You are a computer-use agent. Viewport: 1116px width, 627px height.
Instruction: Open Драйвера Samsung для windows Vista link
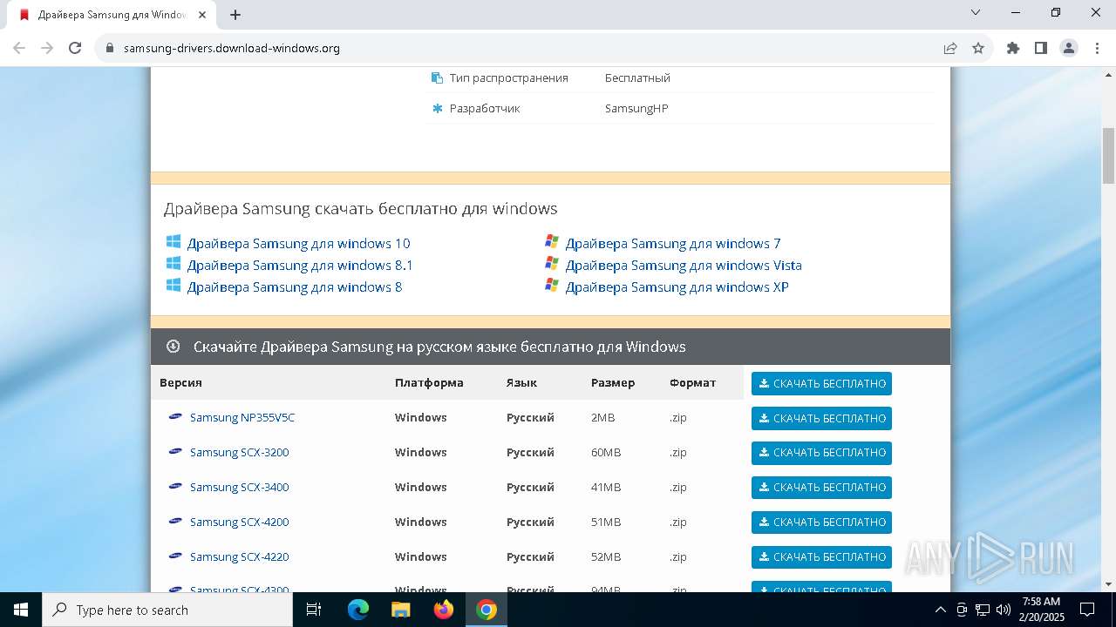pos(684,265)
